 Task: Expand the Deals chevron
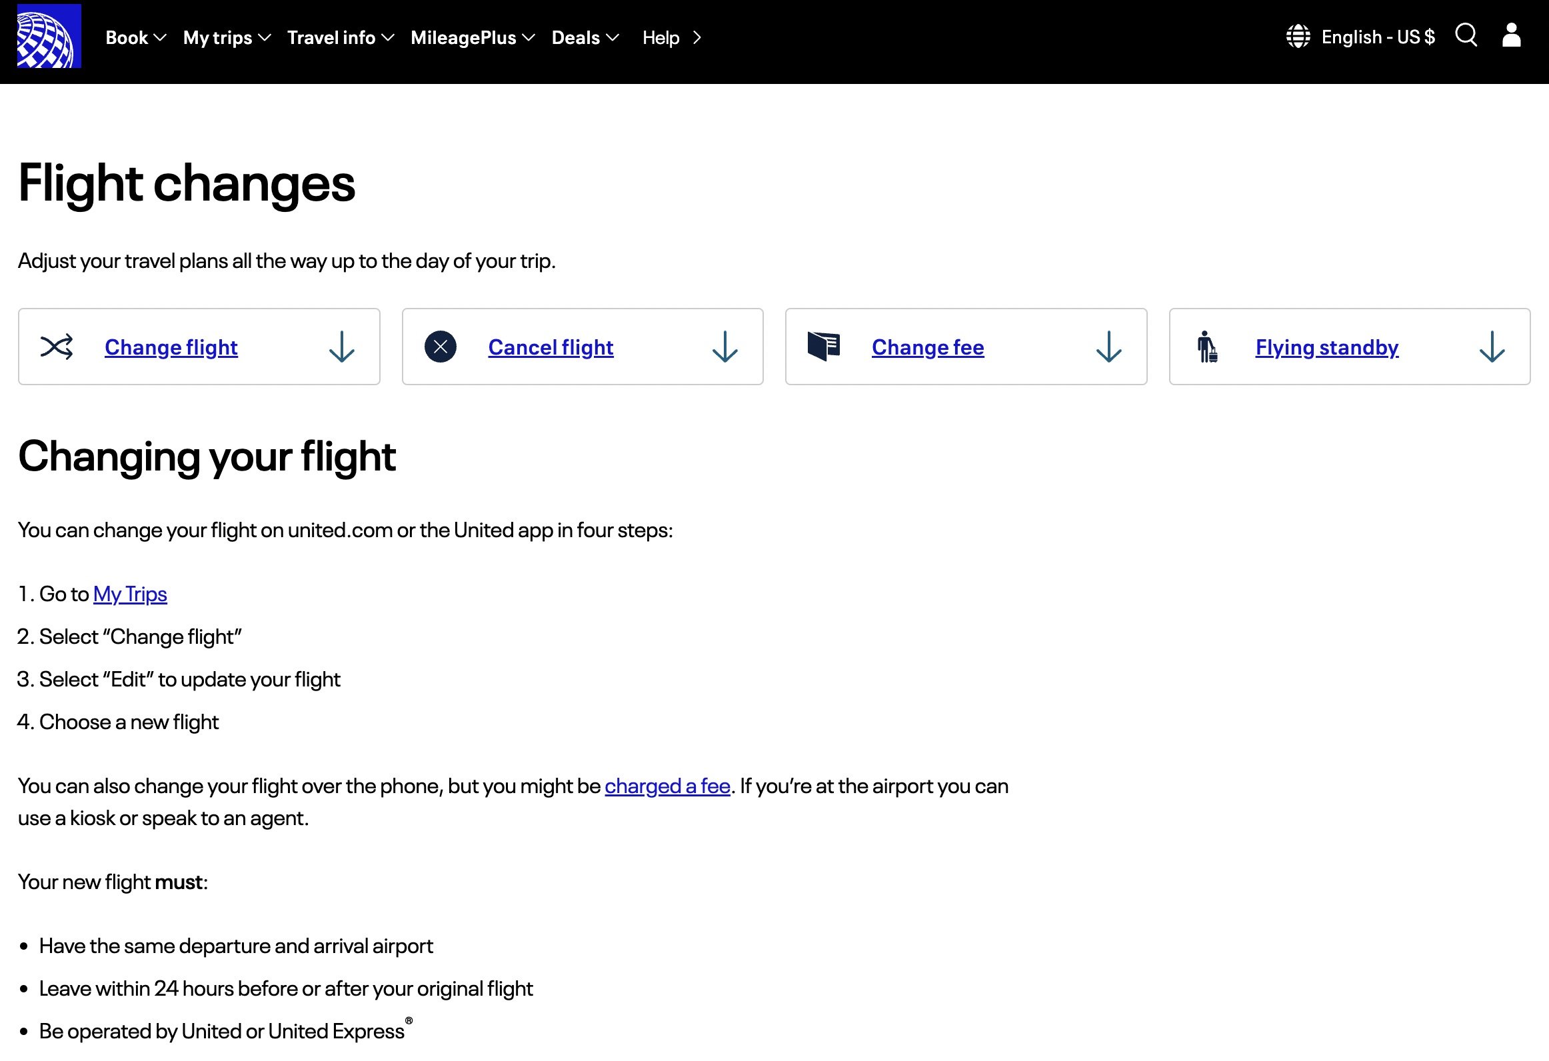(x=613, y=38)
